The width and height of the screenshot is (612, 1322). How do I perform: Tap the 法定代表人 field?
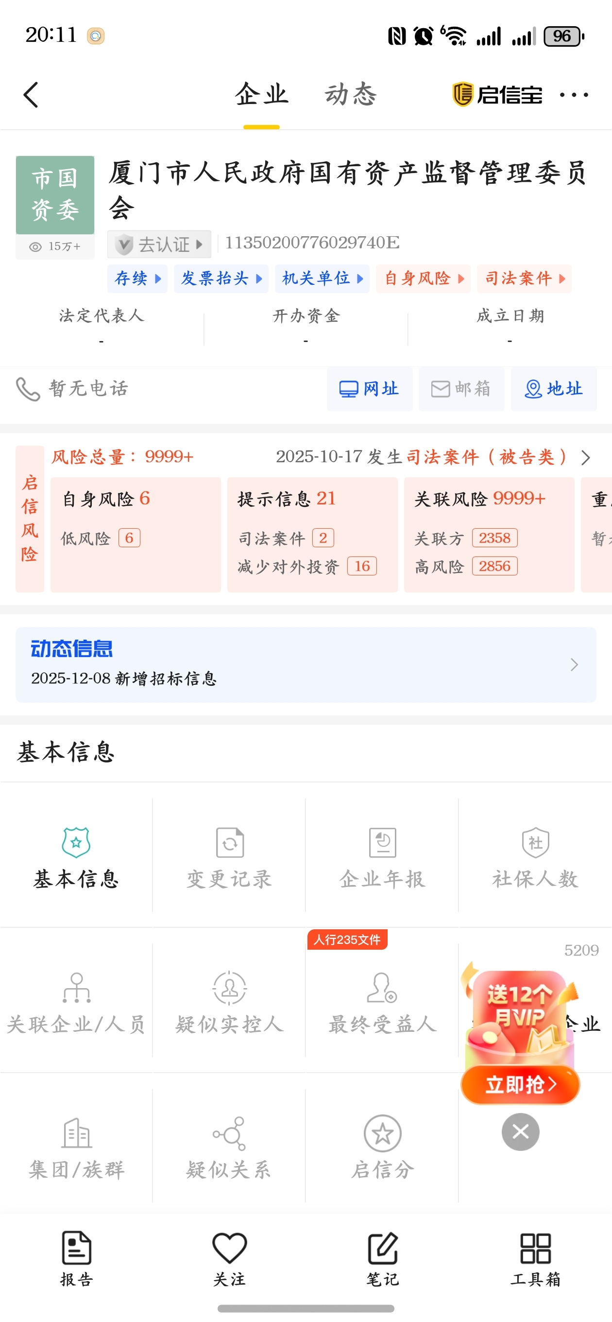(x=102, y=327)
